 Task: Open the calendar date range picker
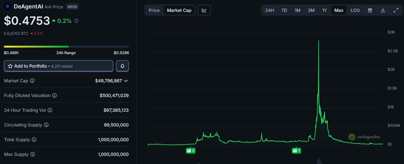click(x=370, y=10)
